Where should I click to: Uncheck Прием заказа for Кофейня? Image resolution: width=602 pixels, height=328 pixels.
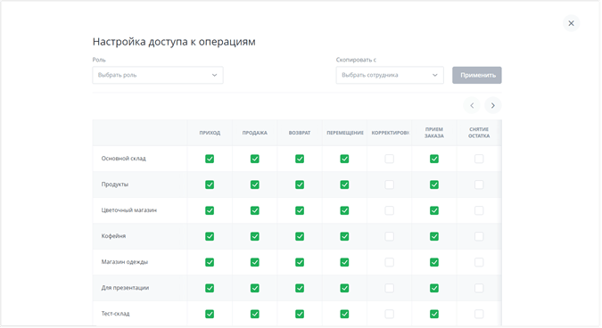(x=434, y=237)
